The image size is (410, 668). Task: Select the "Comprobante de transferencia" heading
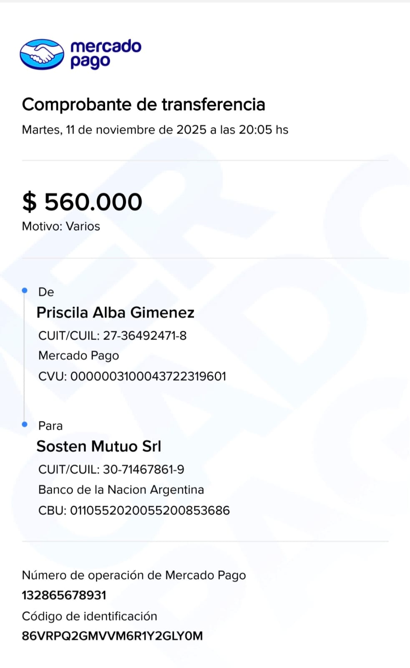[143, 104]
